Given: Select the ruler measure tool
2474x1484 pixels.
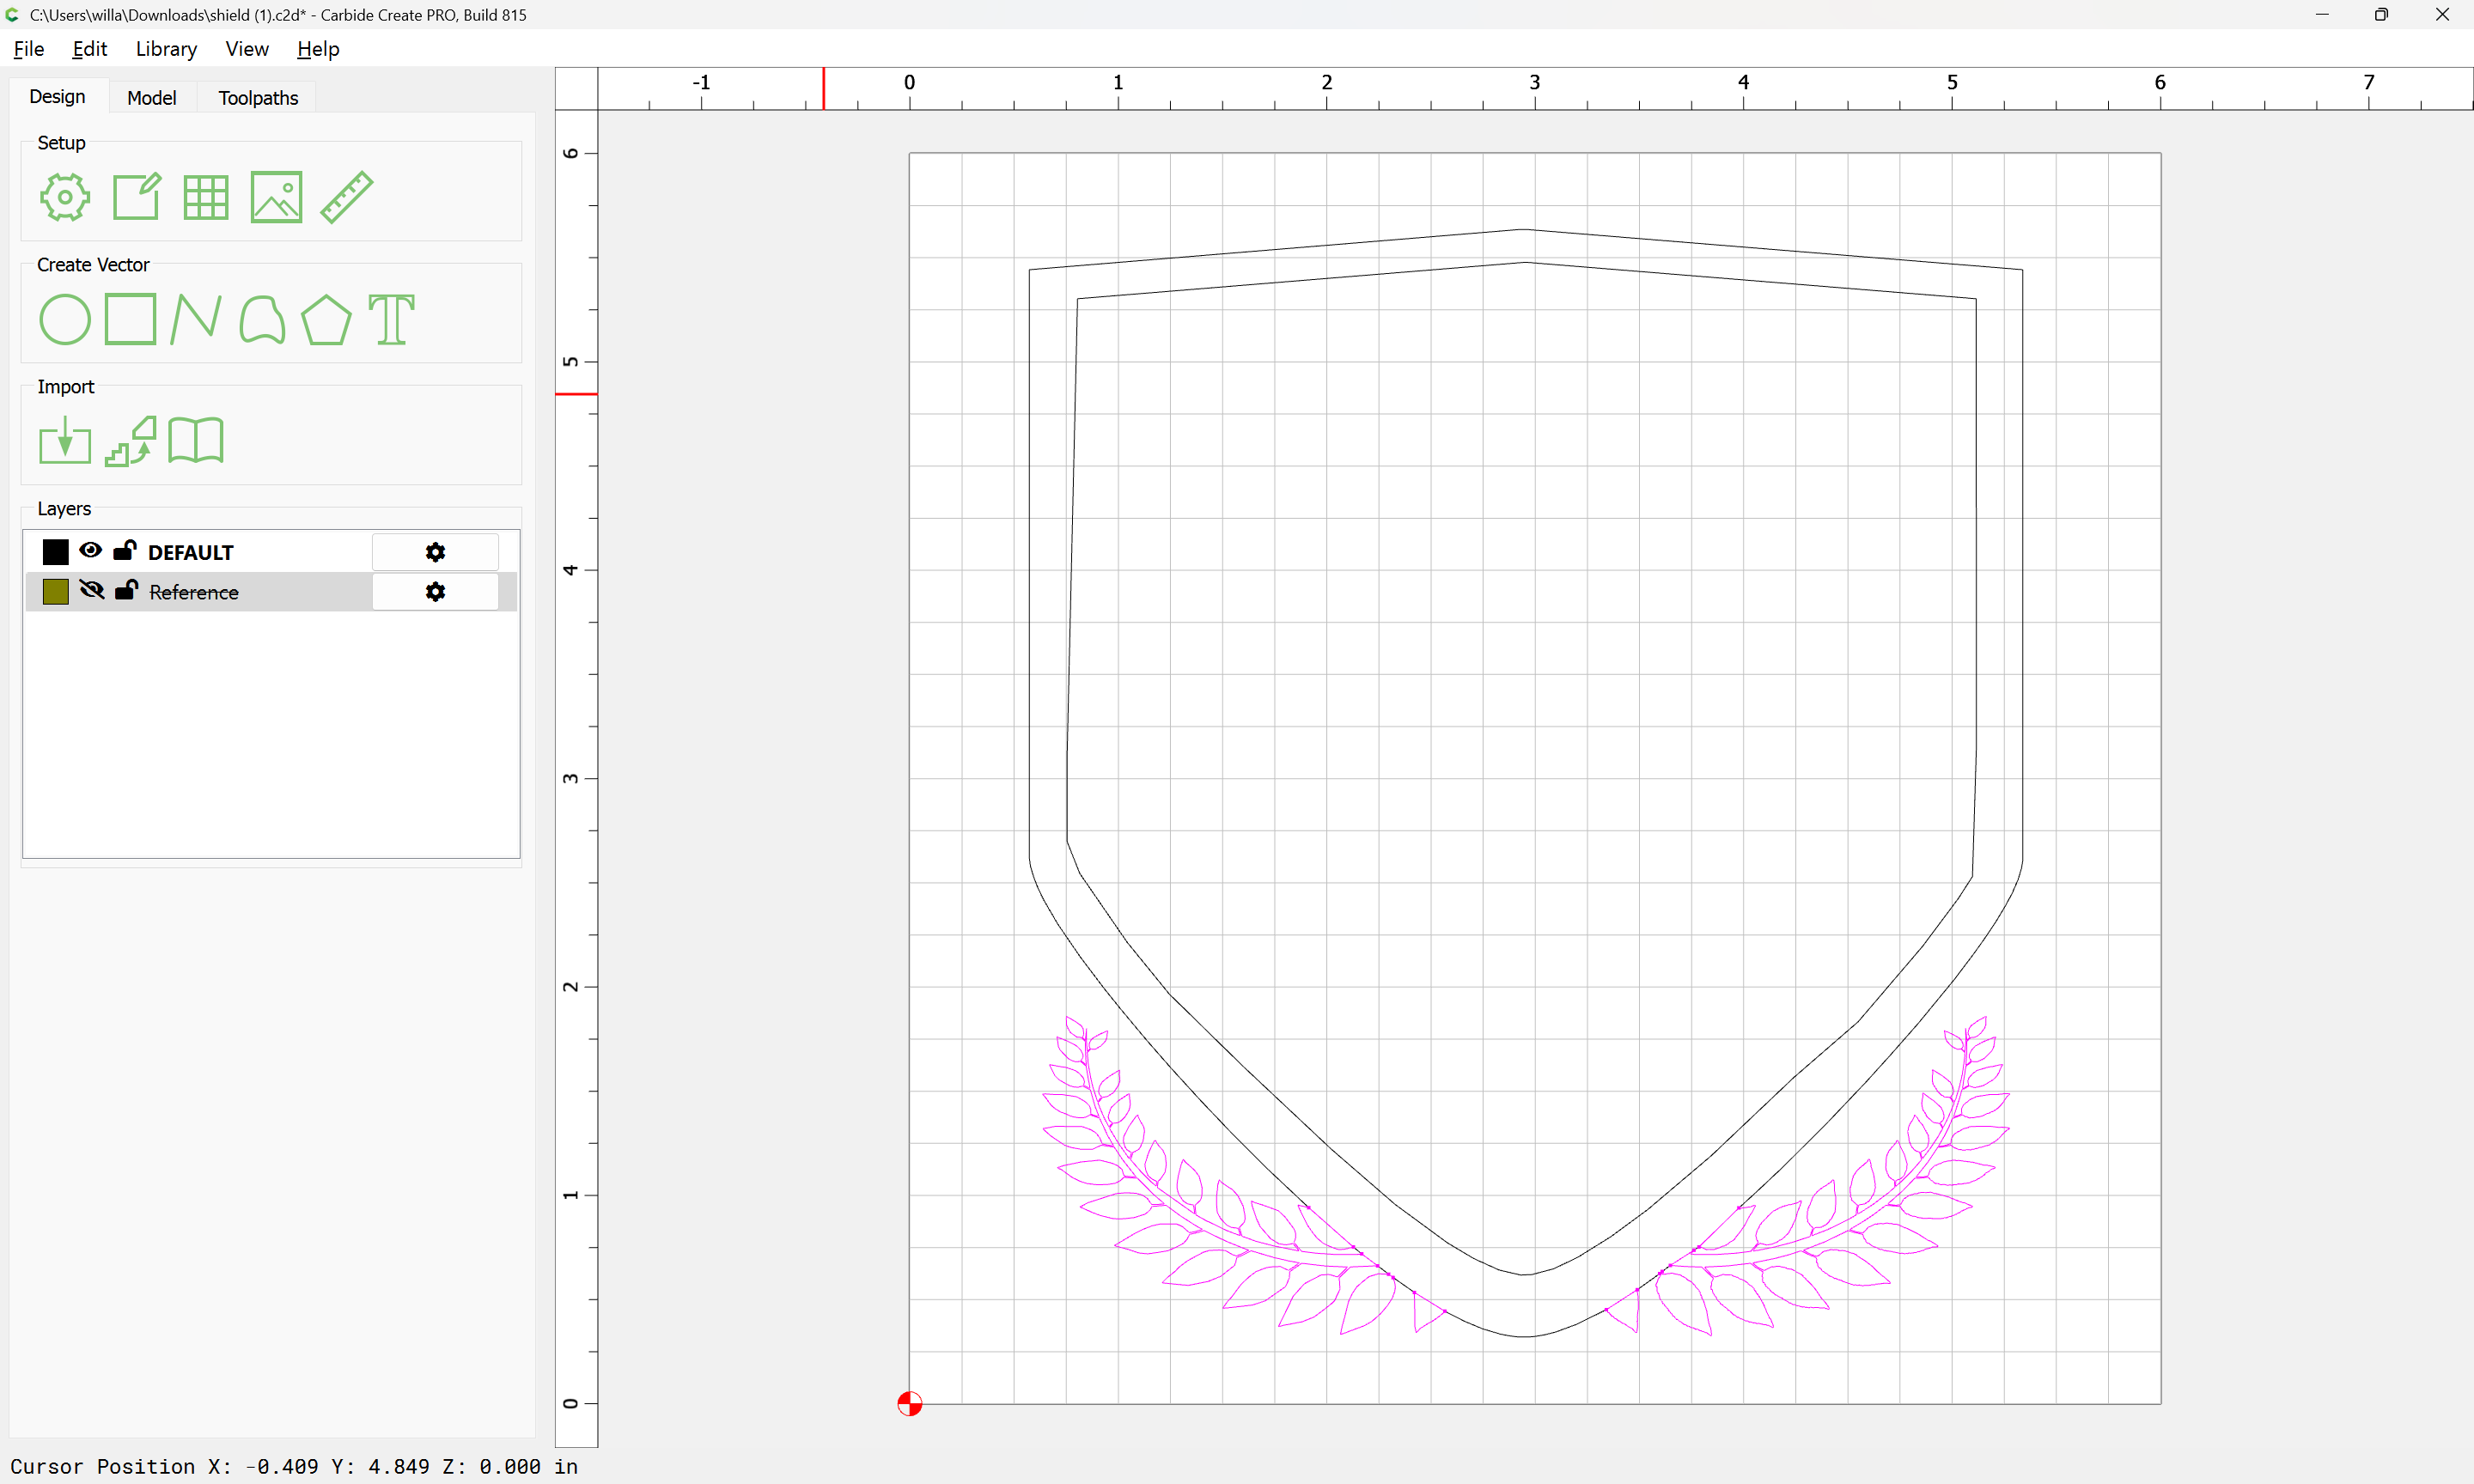Looking at the screenshot, I should tap(347, 197).
